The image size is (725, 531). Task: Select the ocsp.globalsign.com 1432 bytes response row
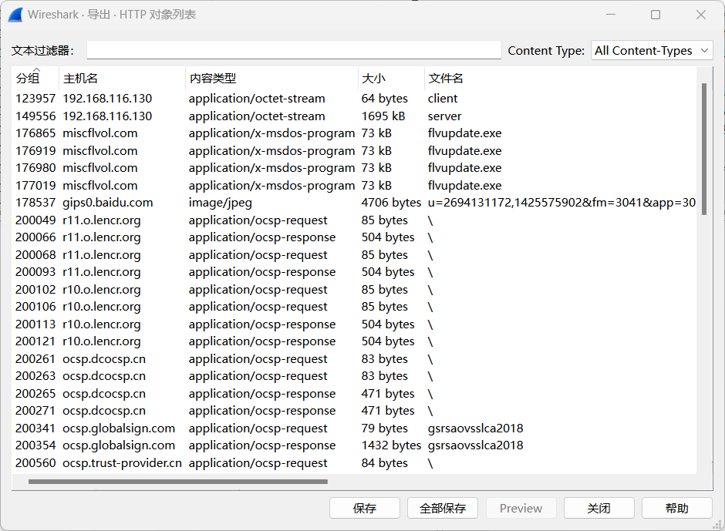pyautogui.click(x=231, y=445)
